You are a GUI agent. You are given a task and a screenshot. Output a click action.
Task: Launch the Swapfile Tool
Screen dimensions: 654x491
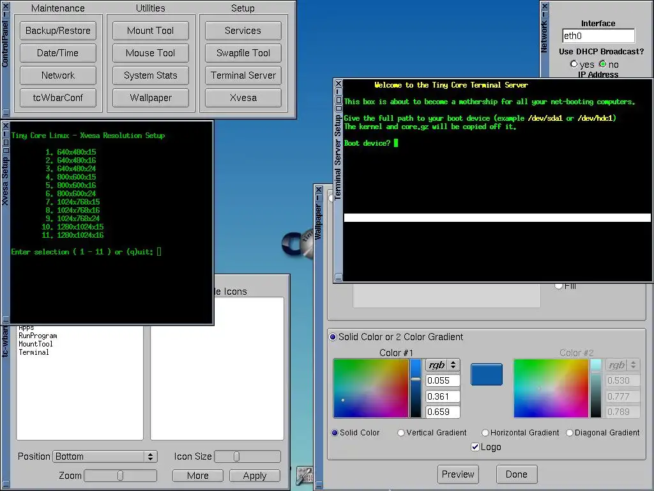[x=243, y=53]
